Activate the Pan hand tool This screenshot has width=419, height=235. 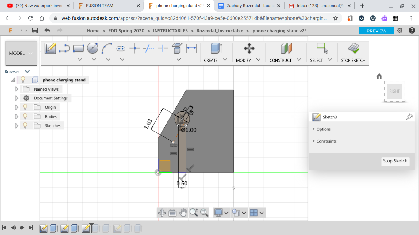(x=183, y=213)
